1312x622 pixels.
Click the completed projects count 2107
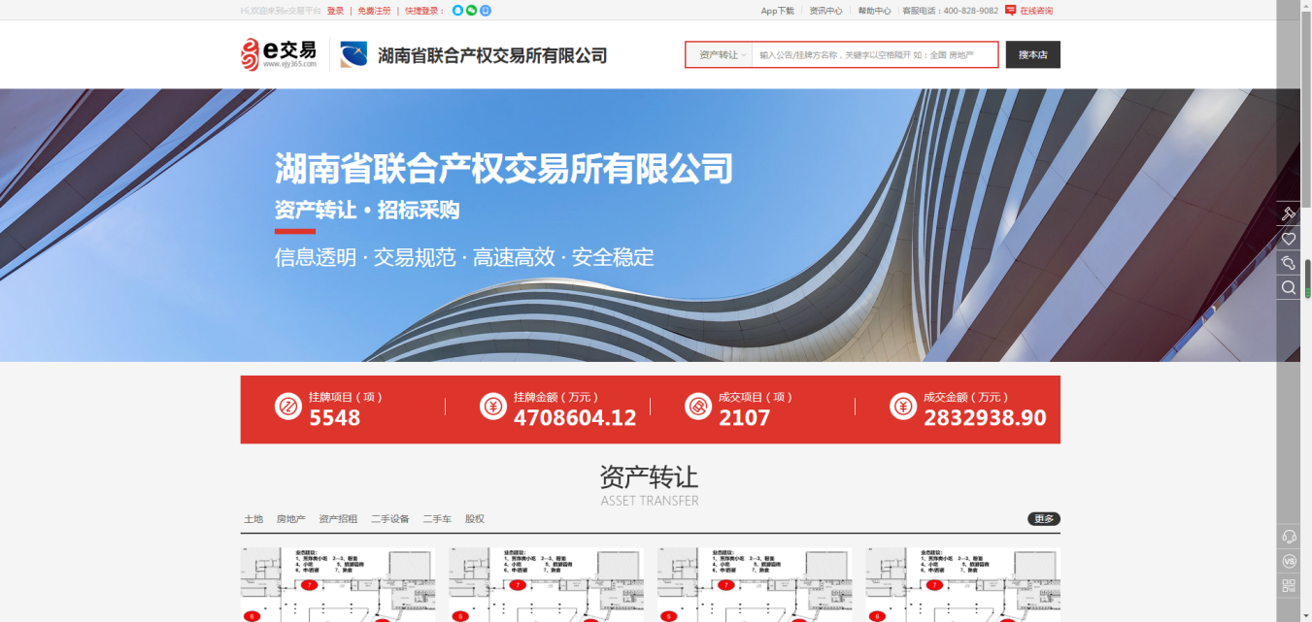(x=745, y=418)
